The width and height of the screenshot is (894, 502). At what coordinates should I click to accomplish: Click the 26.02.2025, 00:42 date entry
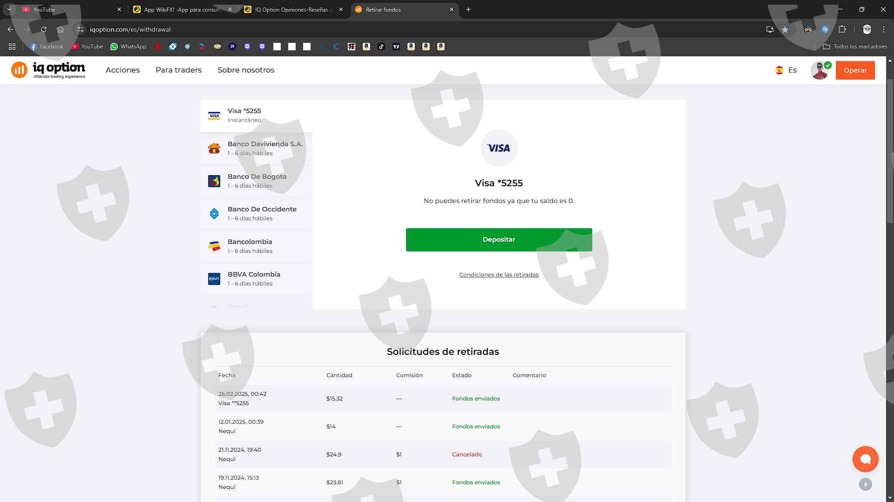point(242,394)
